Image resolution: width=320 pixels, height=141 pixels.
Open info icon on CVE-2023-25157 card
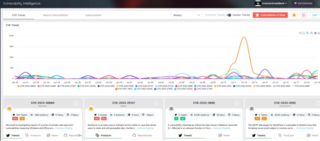coord(156,104)
